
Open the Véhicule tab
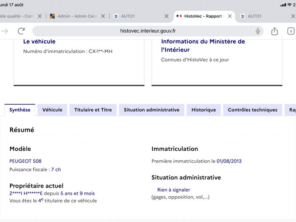click(x=52, y=110)
